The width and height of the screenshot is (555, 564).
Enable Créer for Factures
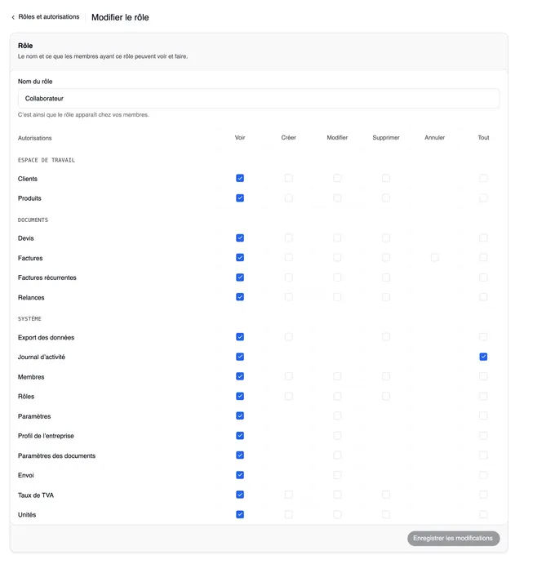[x=288, y=258]
